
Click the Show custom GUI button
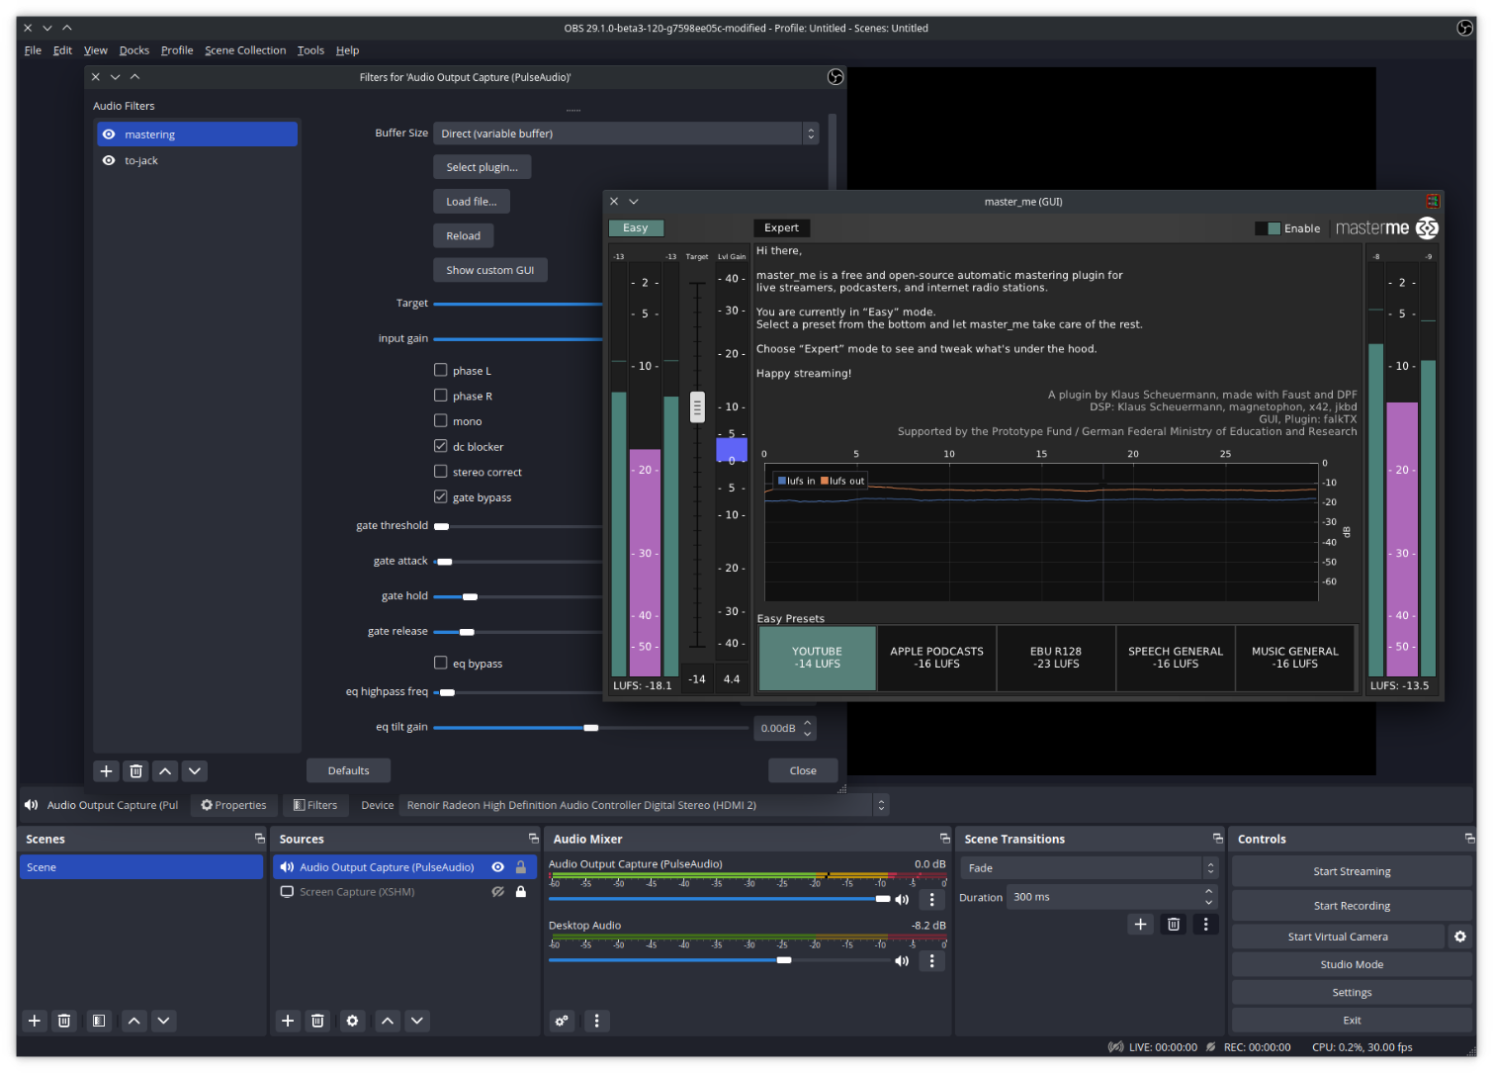tap(489, 270)
